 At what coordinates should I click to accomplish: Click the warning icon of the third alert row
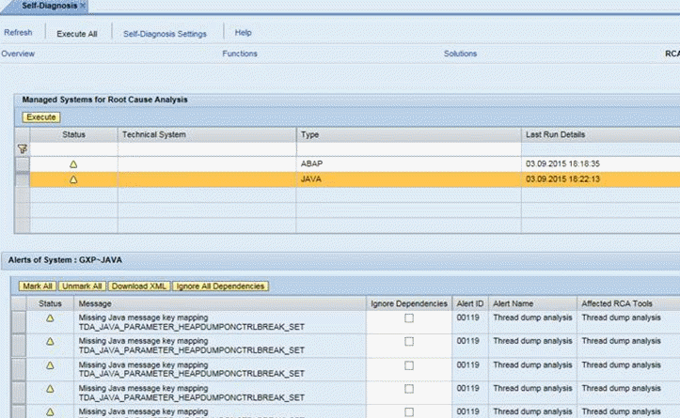click(x=50, y=365)
